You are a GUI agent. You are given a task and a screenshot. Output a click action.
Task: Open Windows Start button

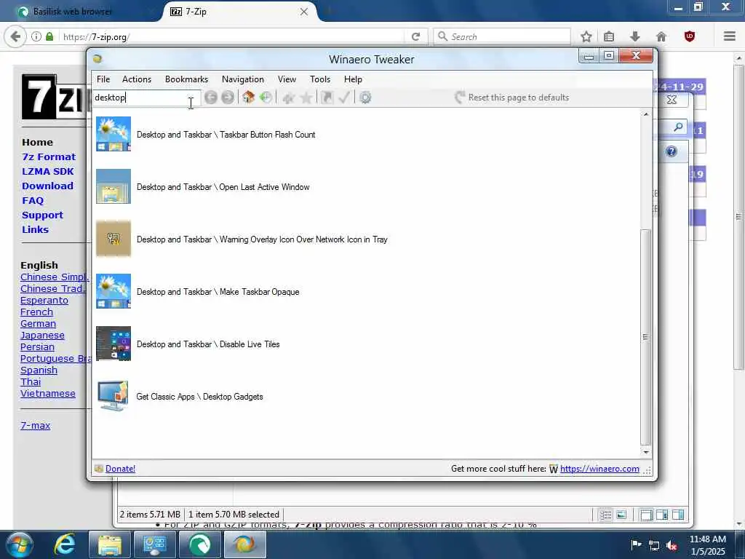(x=20, y=544)
